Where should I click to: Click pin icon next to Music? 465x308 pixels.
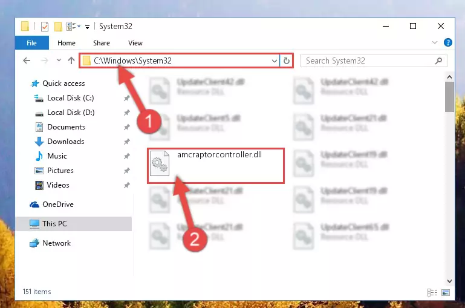point(126,156)
